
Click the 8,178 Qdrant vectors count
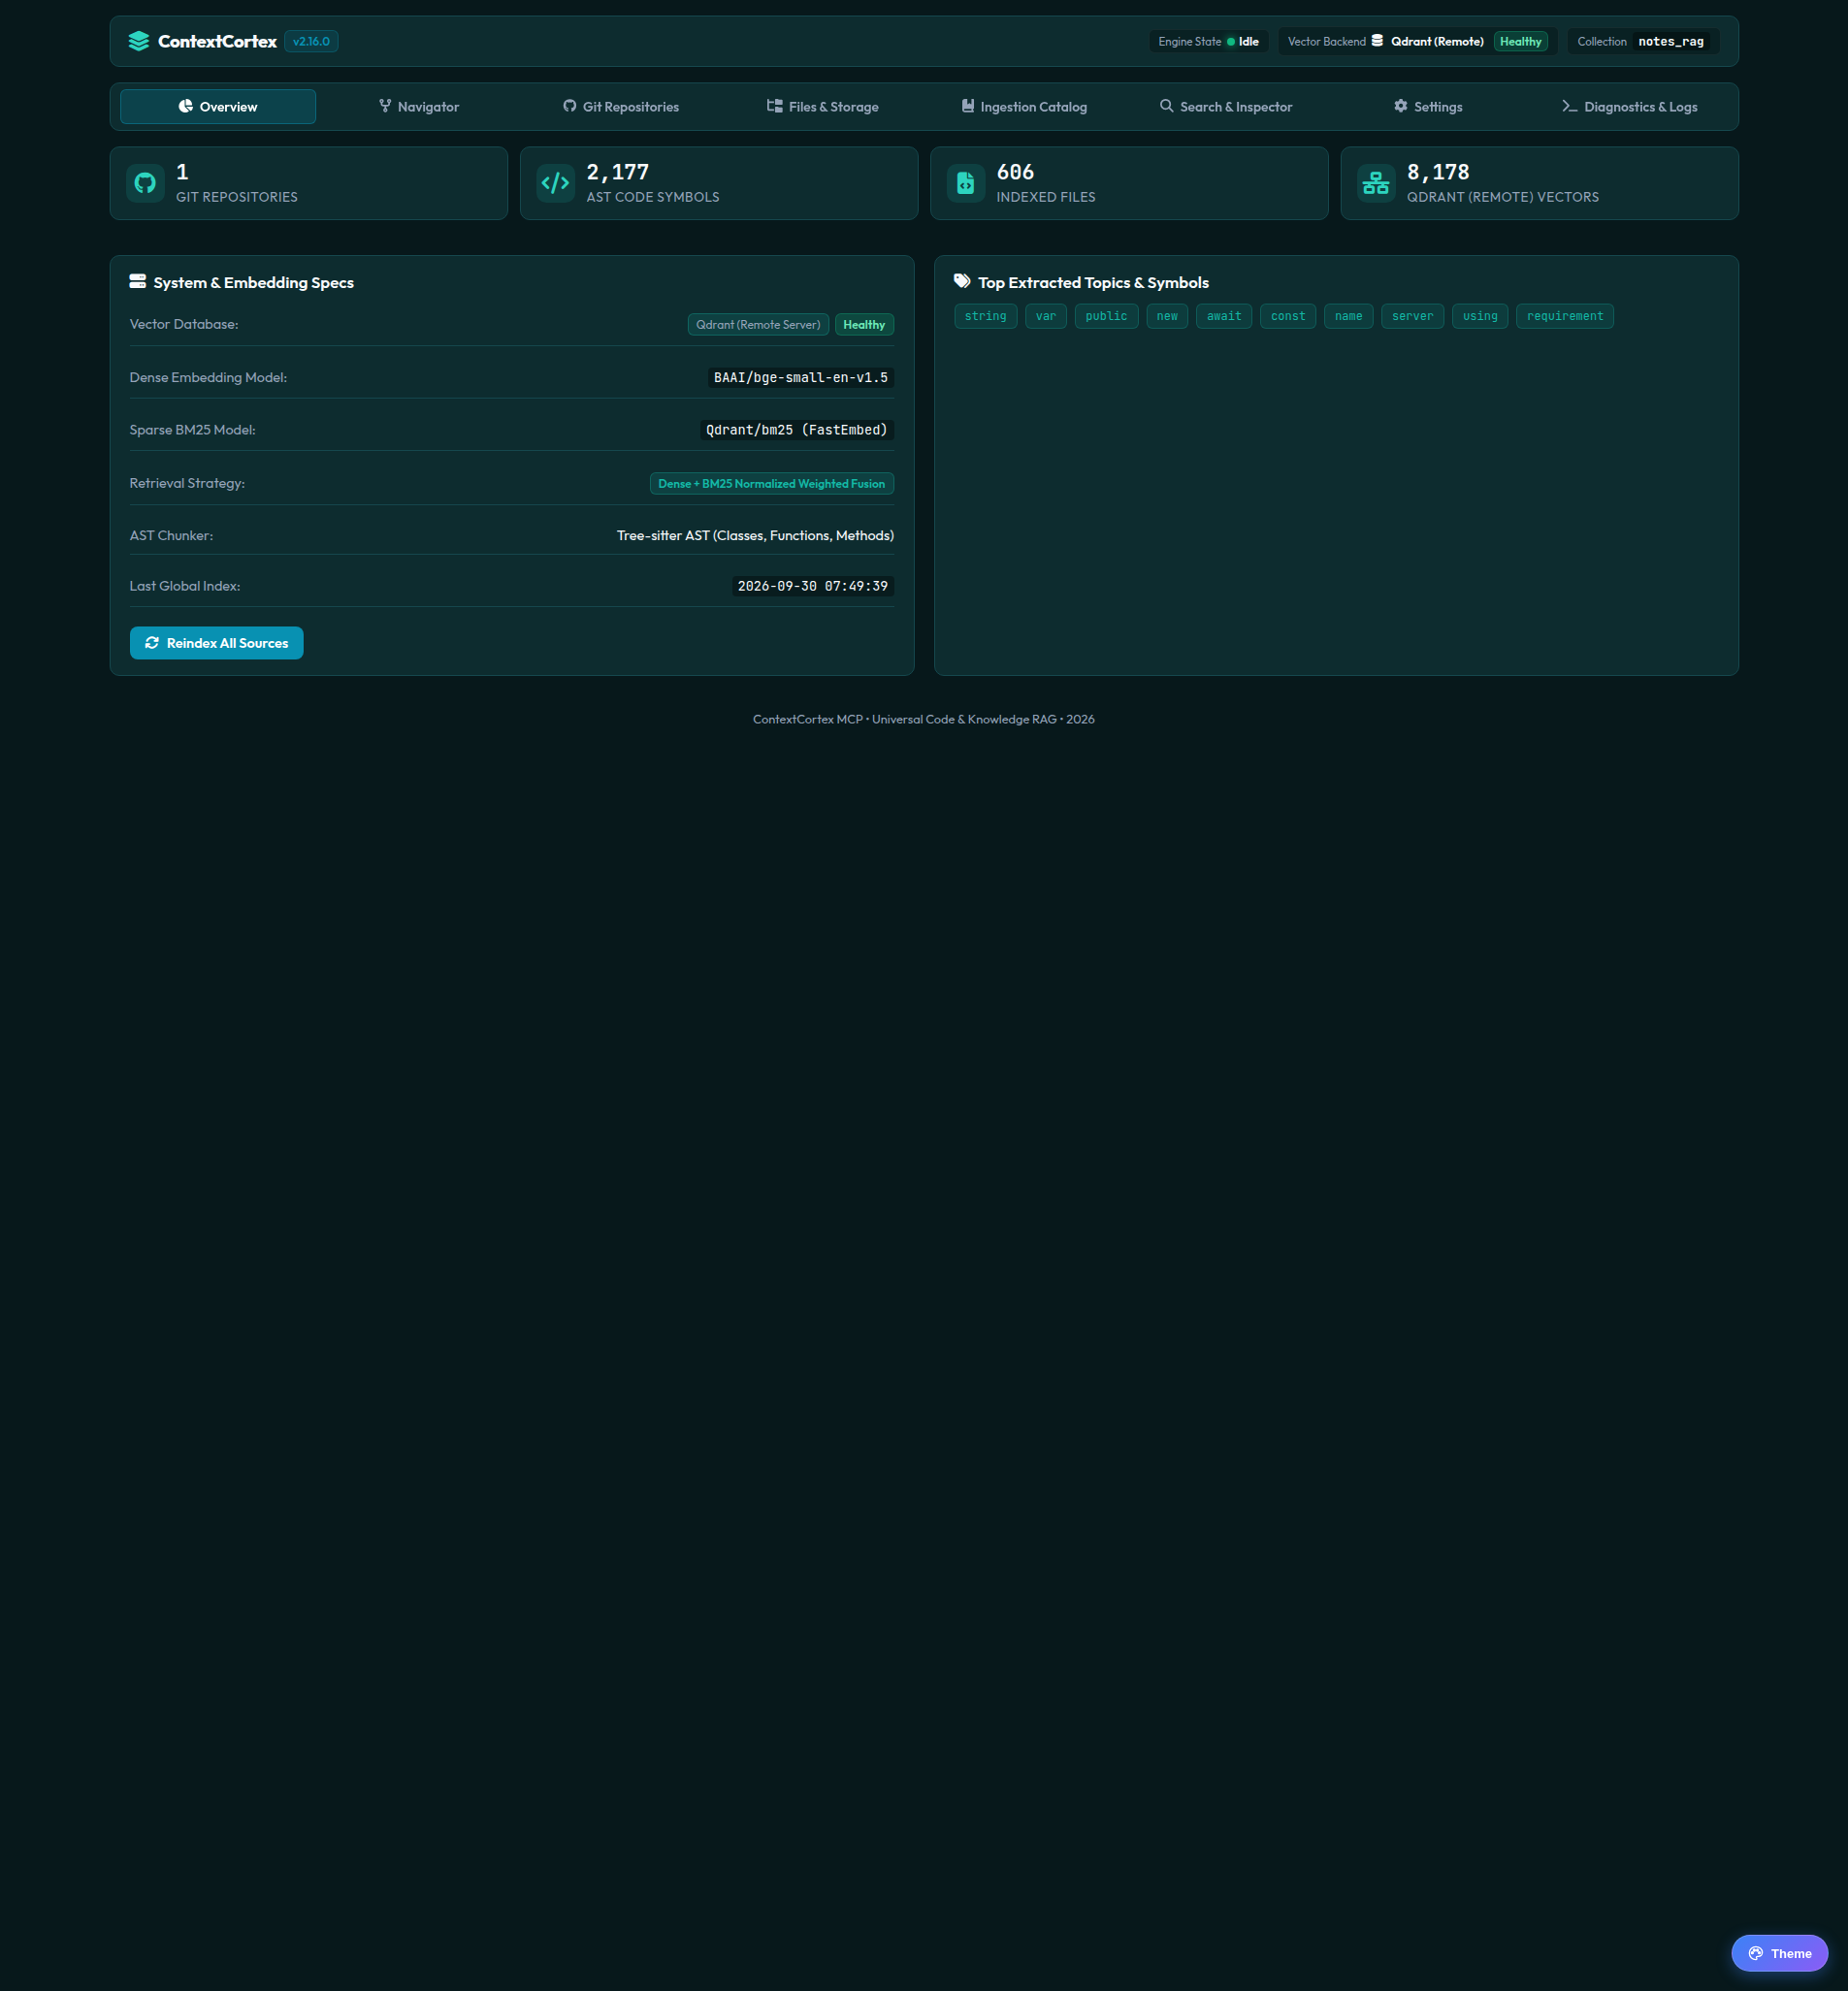point(1438,172)
